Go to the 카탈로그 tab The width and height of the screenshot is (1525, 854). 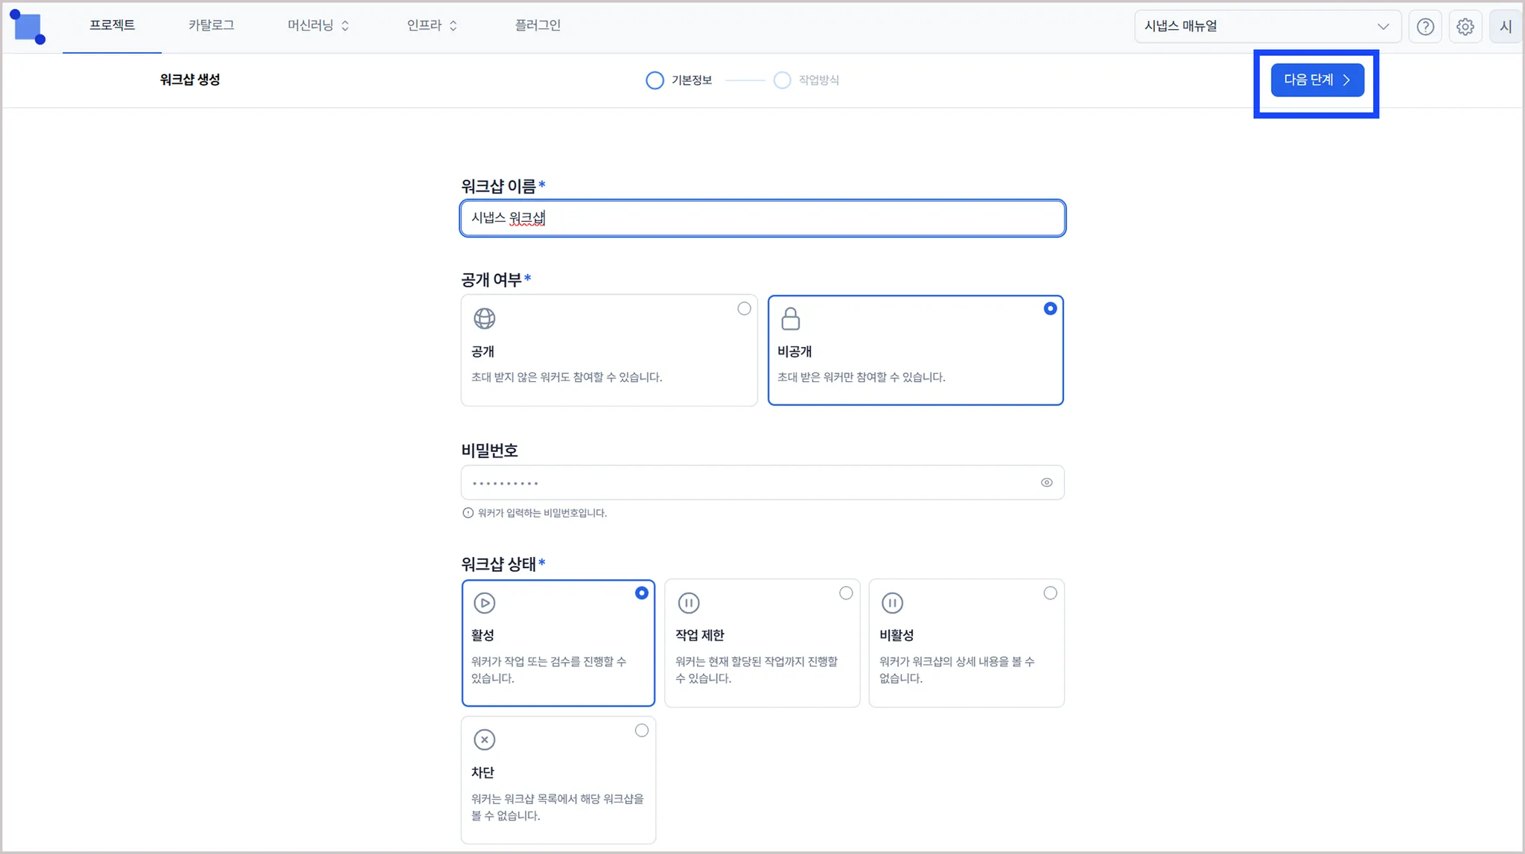[x=211, y=25]
